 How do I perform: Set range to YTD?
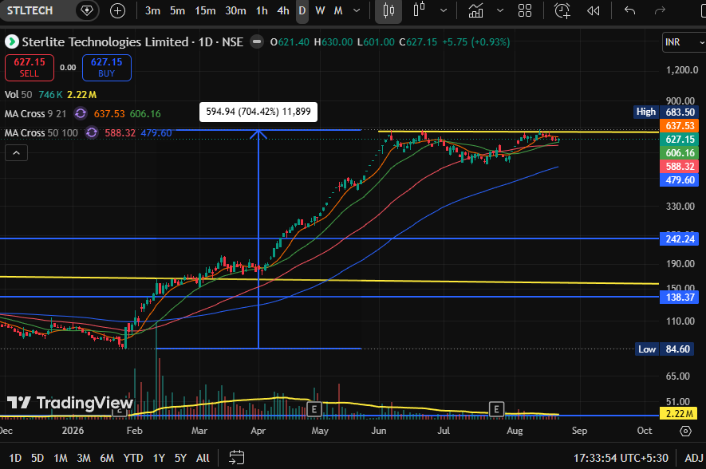click(133, 458)
